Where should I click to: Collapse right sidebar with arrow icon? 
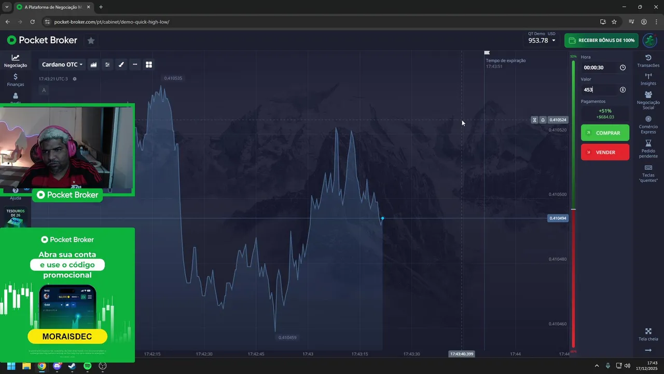click(x=648, y=351)
